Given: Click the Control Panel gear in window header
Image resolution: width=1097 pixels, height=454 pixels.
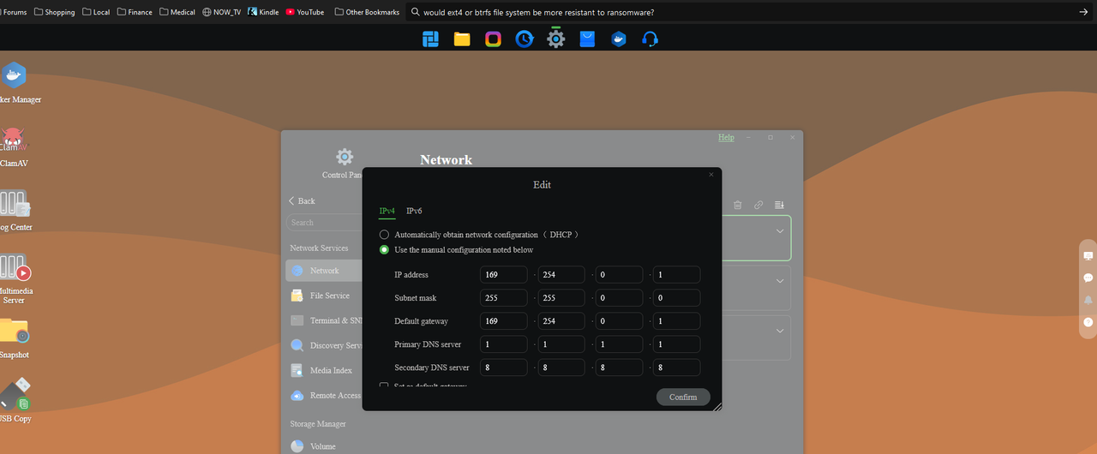Looking at the screenshot, I should pos(345,157).
